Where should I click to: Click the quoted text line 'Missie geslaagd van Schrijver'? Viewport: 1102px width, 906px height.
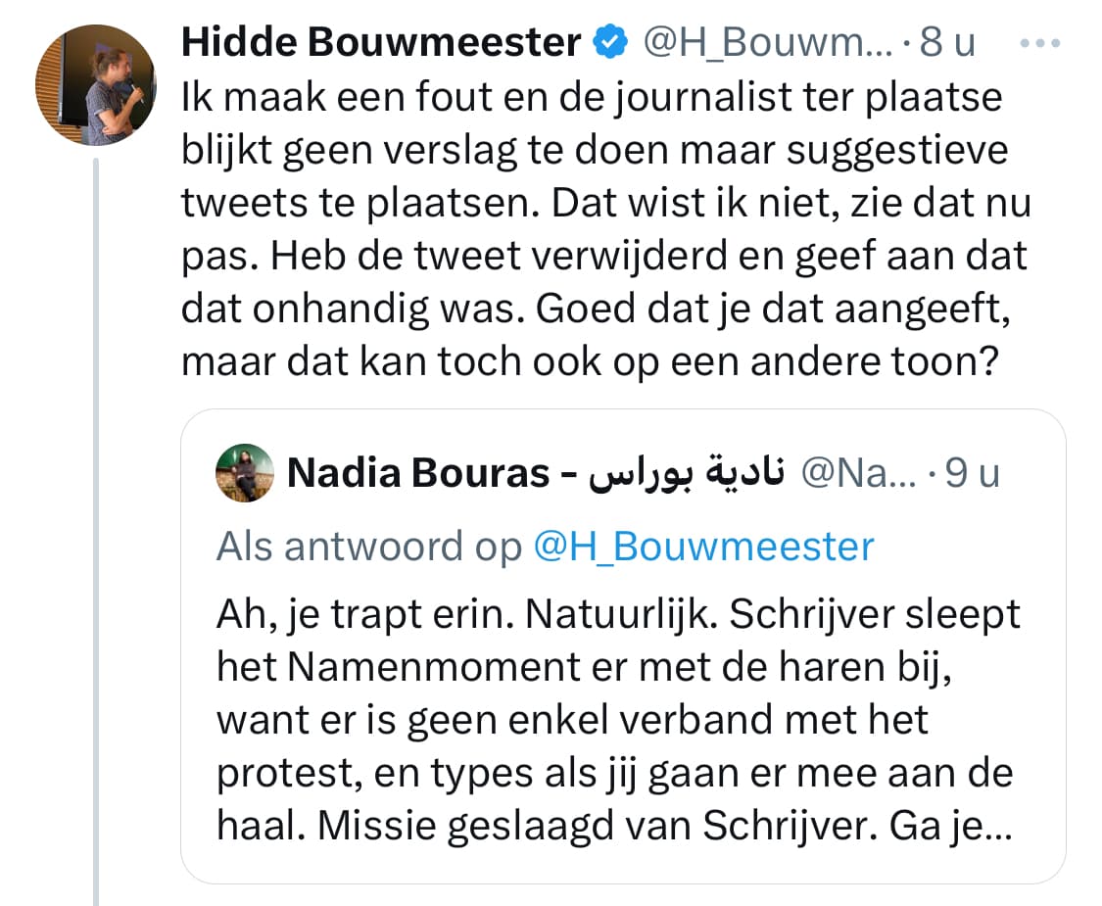click(x=599, y=826)
